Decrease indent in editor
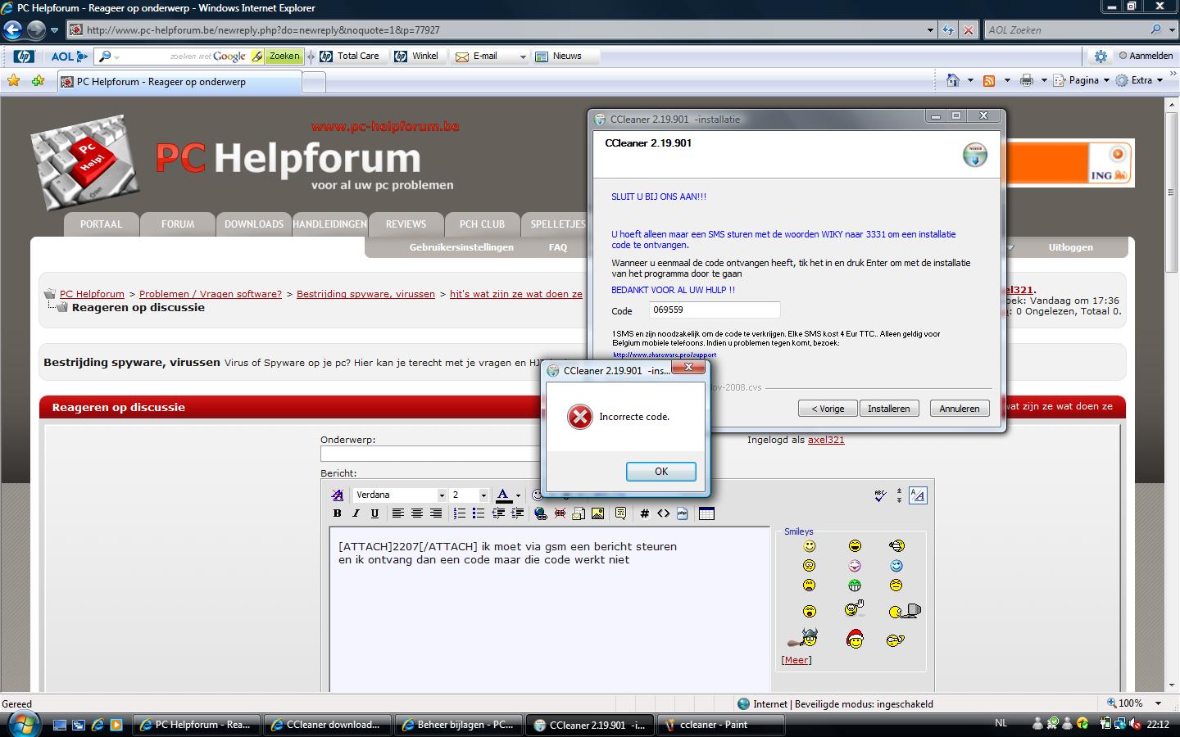1180x737 pixels. point(498,513)
